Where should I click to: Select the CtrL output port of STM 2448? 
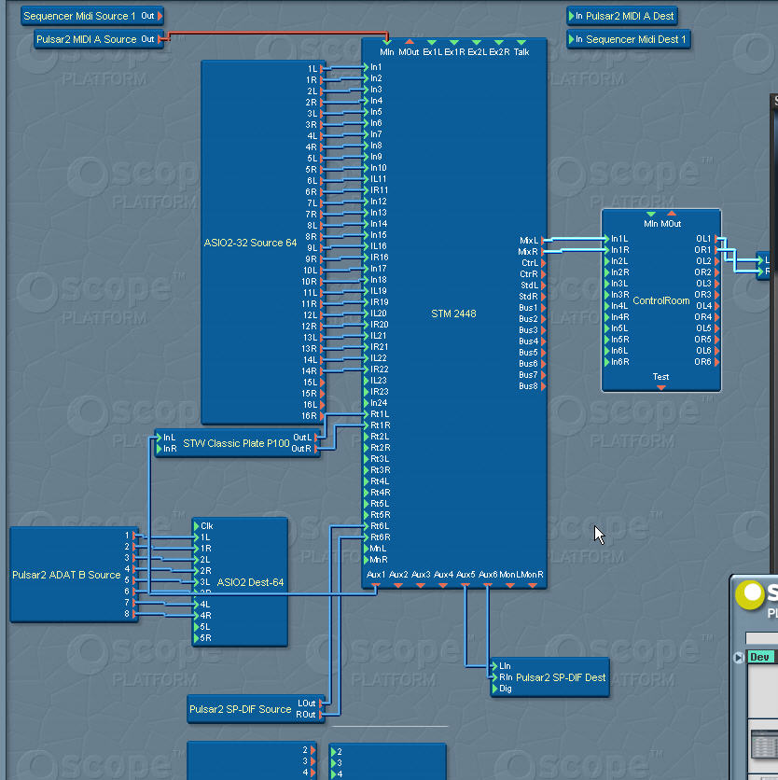[543, 263]
